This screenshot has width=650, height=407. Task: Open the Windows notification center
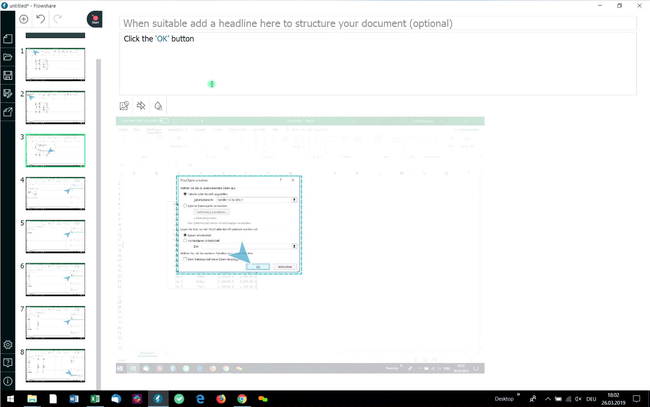637,399
